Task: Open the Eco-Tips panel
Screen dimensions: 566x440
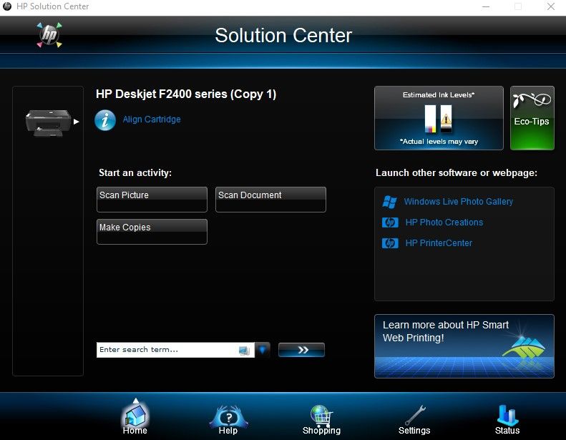Action: [532, 118]
